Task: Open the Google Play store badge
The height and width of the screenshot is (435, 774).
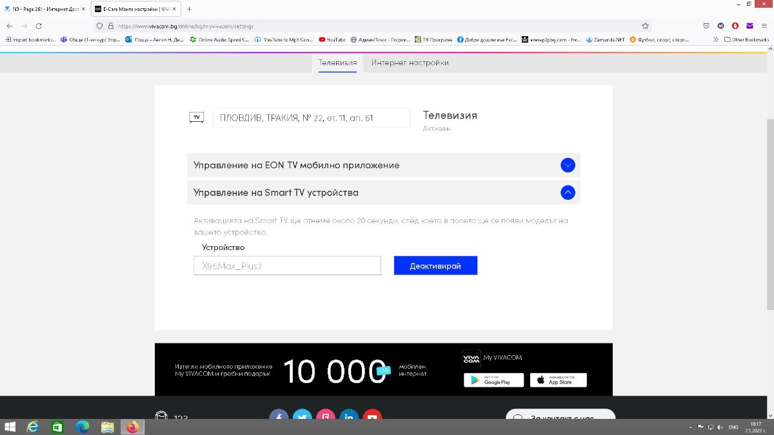Action: coord(493,380)
